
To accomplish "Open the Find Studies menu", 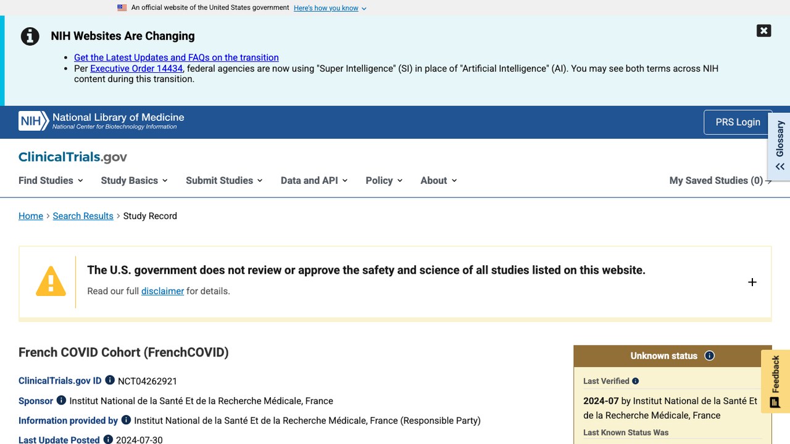I will (x=51, y=181).
